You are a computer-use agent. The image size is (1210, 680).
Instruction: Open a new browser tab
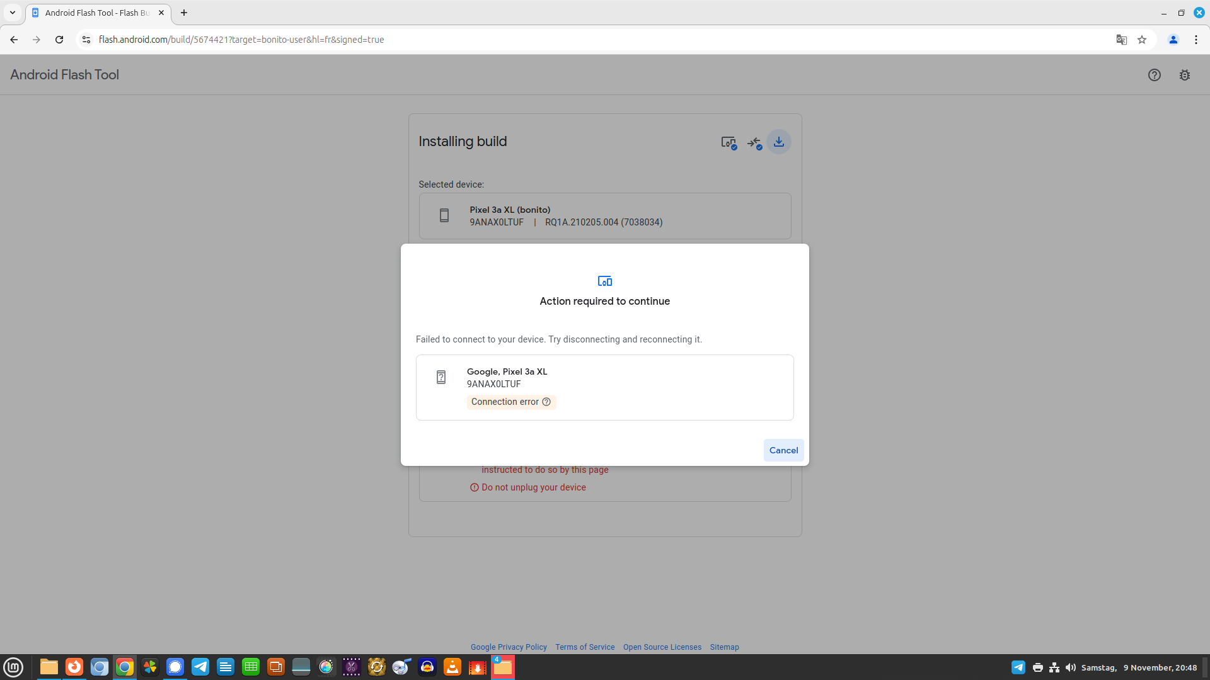point(184,13)
